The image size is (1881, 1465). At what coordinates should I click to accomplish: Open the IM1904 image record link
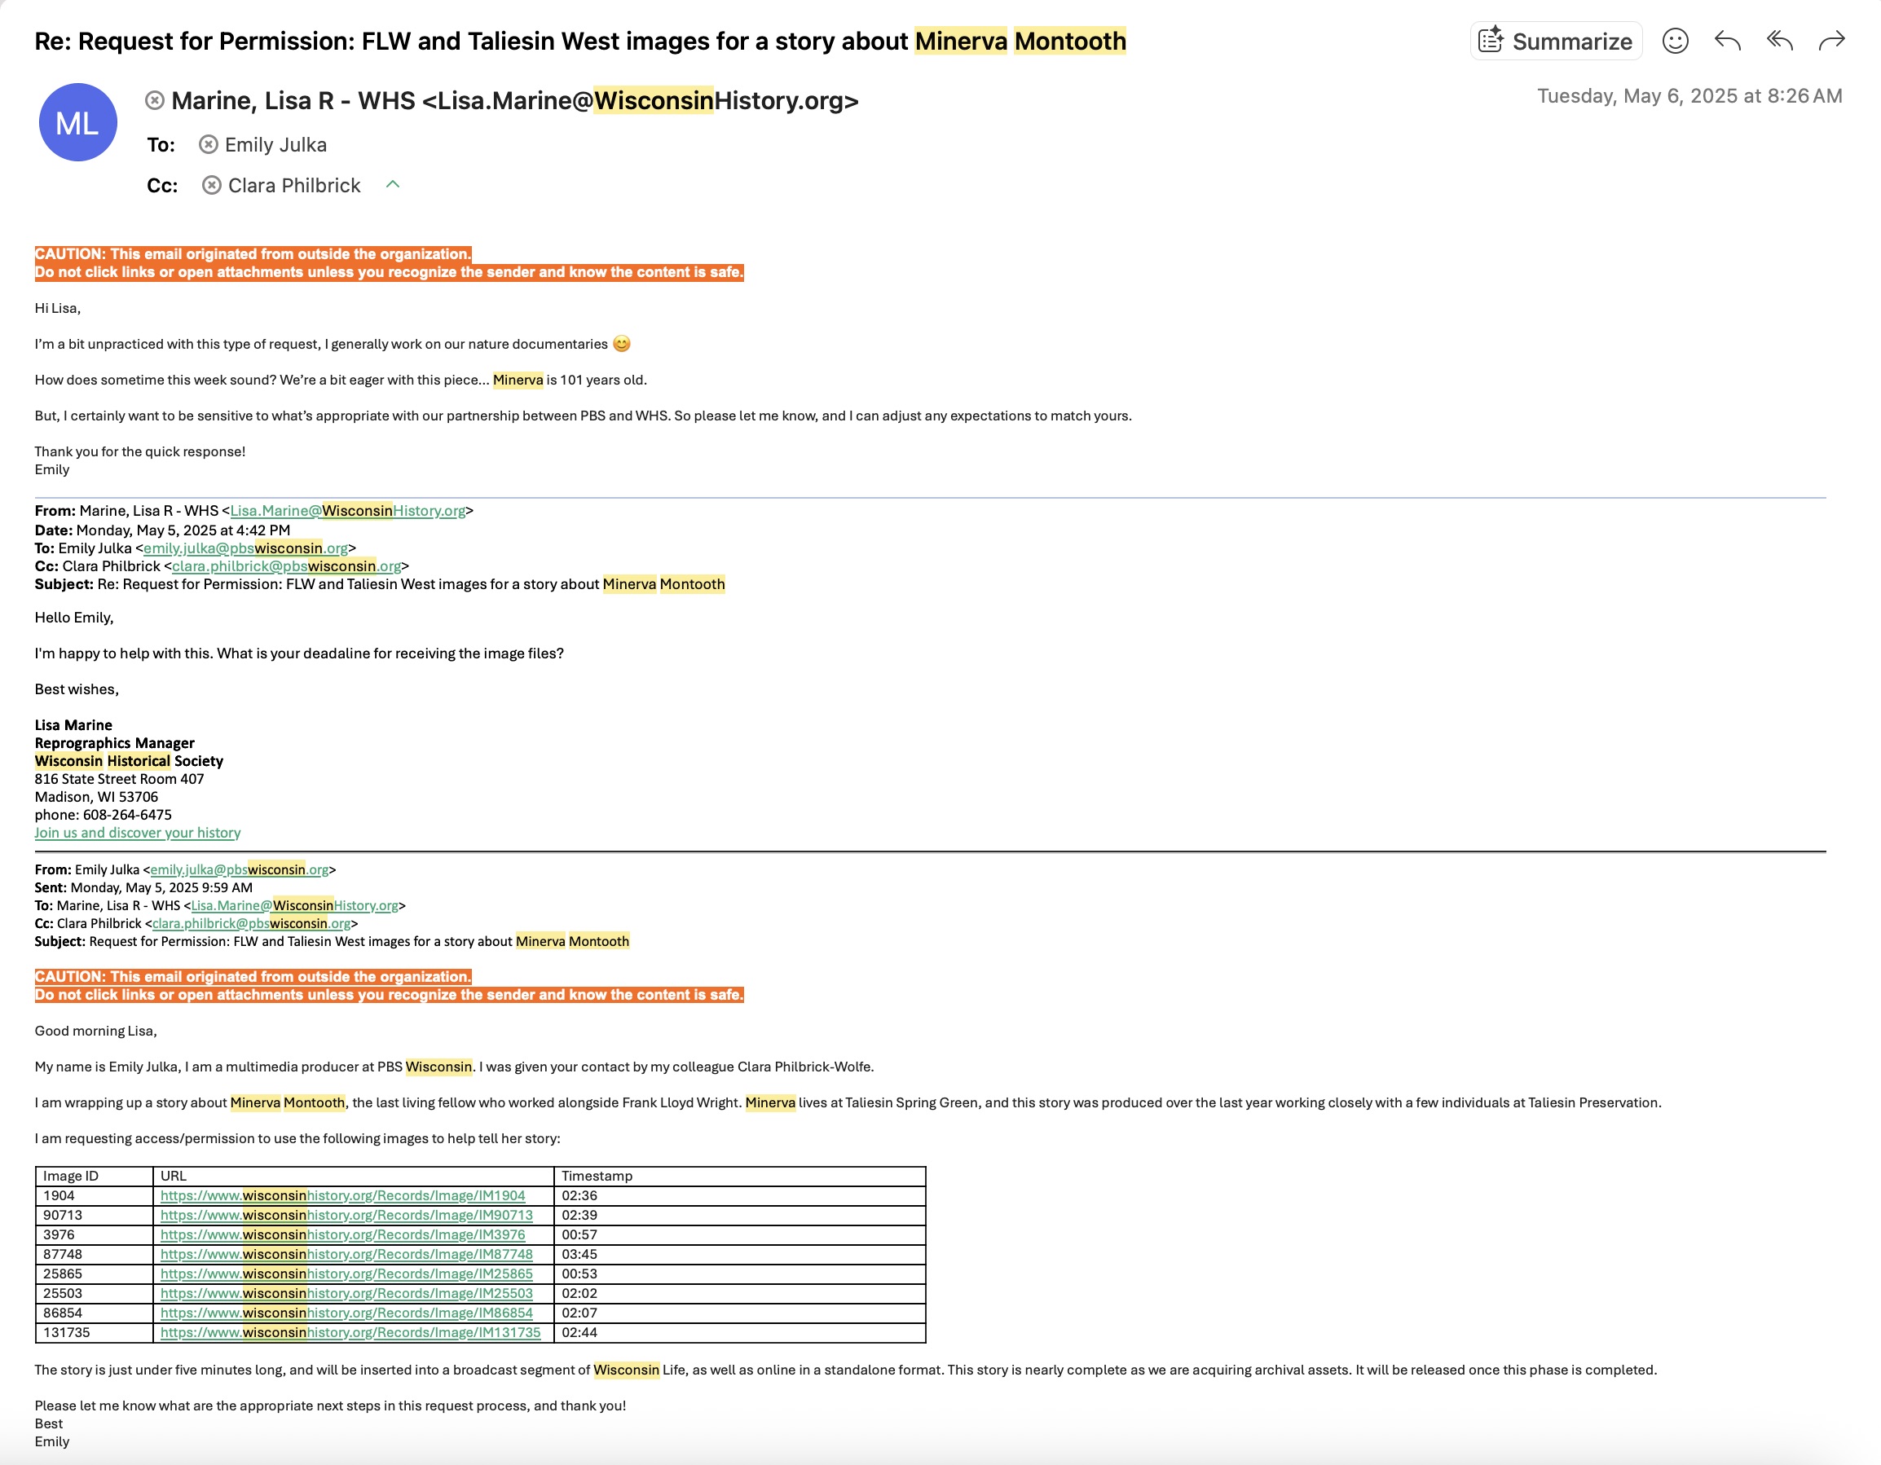click(x=342, y=1195)
